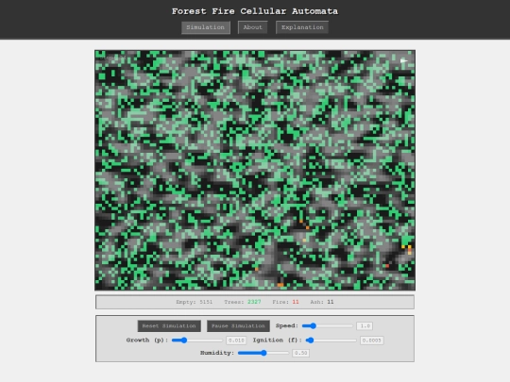Click the Ash count value
This screenshot has height=382, width=510.
(331, 302)
